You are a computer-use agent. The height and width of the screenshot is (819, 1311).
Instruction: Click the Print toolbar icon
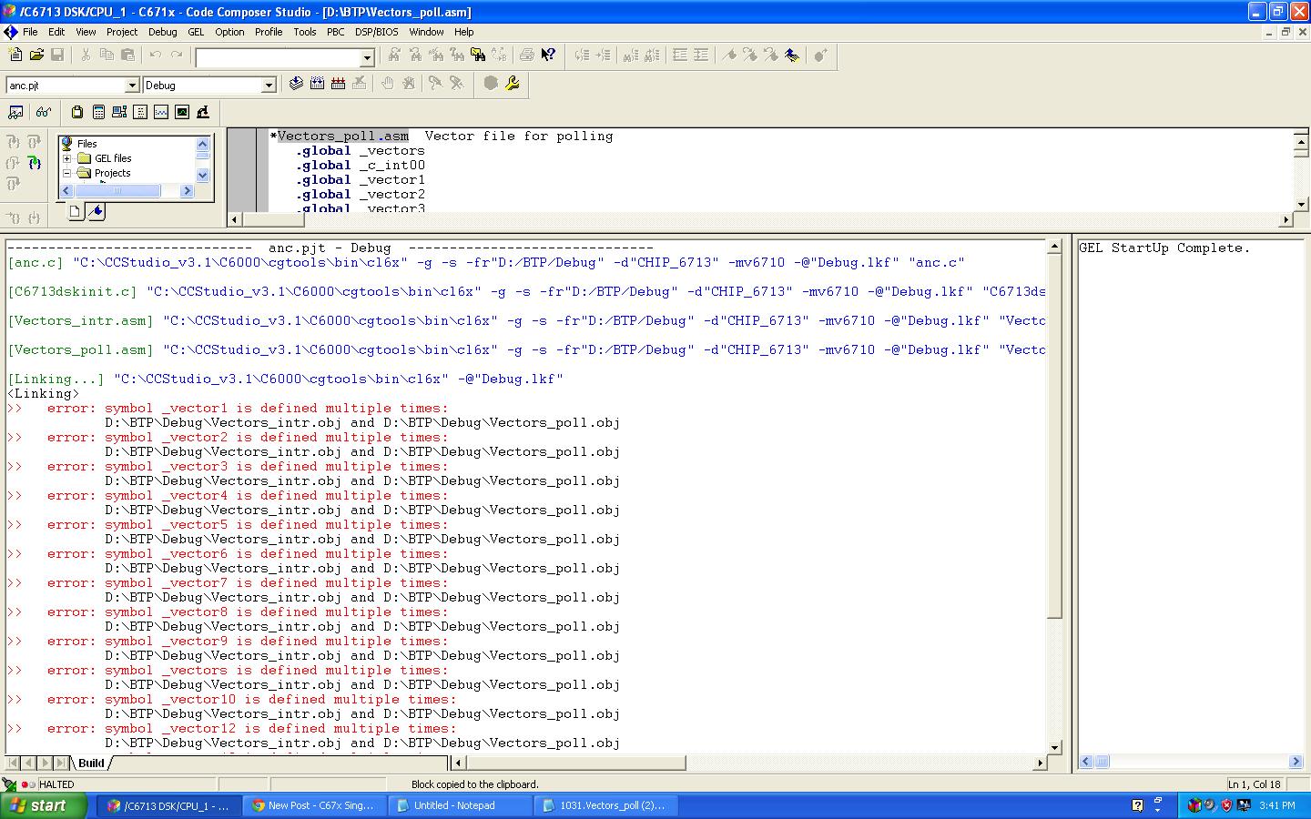pos(526,55)
